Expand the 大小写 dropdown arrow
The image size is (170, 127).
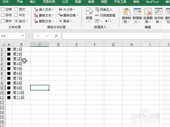click(74, 10)
